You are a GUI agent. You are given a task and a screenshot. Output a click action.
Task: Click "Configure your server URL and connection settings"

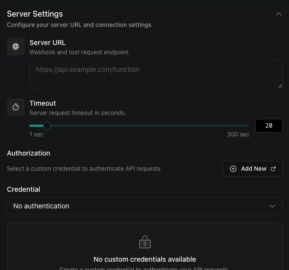79,25
